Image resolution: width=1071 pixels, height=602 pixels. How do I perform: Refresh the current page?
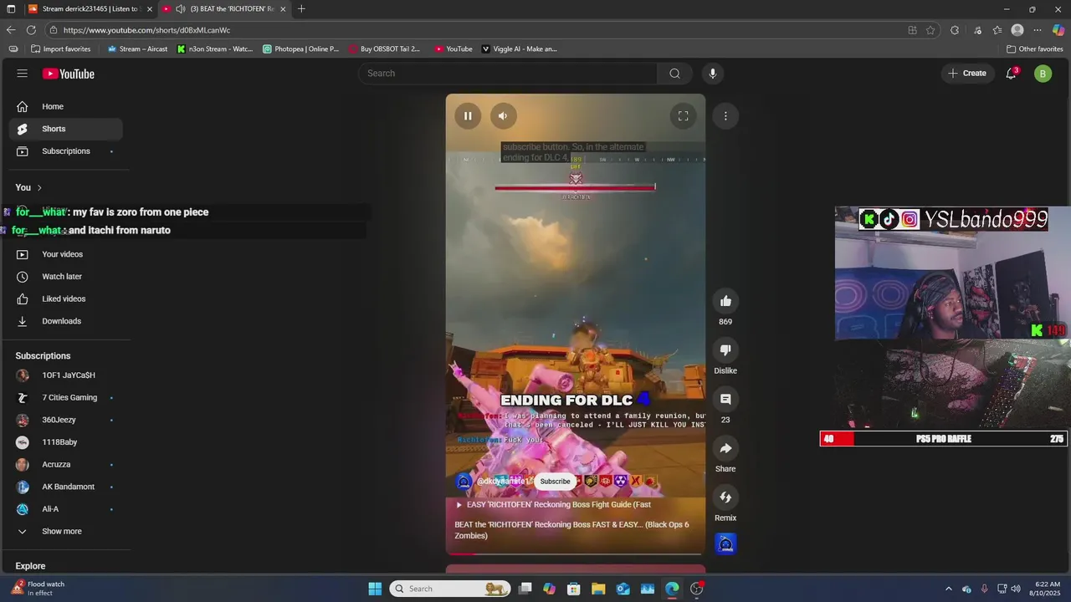pos(31,30)
